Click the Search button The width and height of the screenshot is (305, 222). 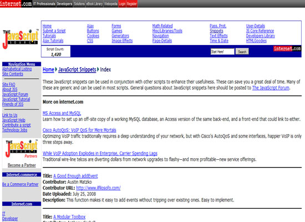pos(242,52)
